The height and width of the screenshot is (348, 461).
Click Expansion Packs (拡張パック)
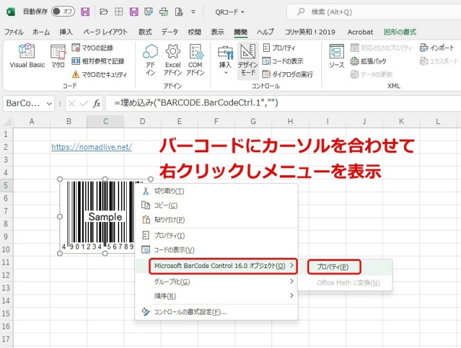[x=368, y=61]
